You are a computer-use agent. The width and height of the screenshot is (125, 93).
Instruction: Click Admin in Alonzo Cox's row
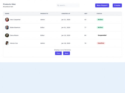tap(42, 43)
